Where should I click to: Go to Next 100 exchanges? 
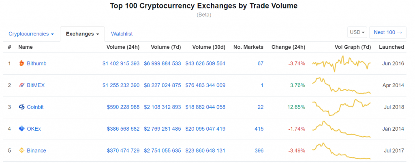[387, 32]
